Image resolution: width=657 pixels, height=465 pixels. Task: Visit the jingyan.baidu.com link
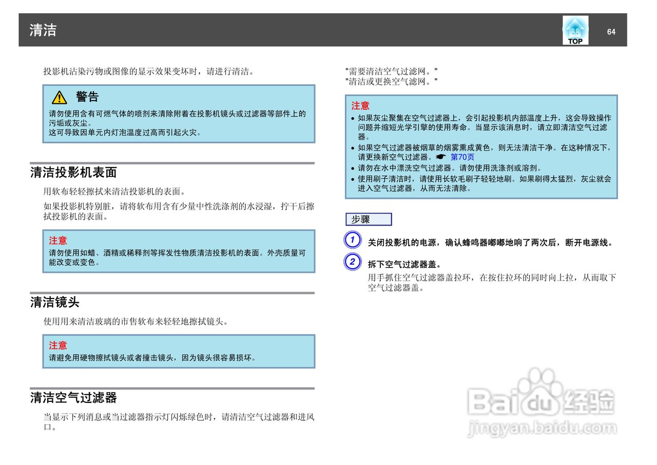pyautogui.click(x=540, y=427)
